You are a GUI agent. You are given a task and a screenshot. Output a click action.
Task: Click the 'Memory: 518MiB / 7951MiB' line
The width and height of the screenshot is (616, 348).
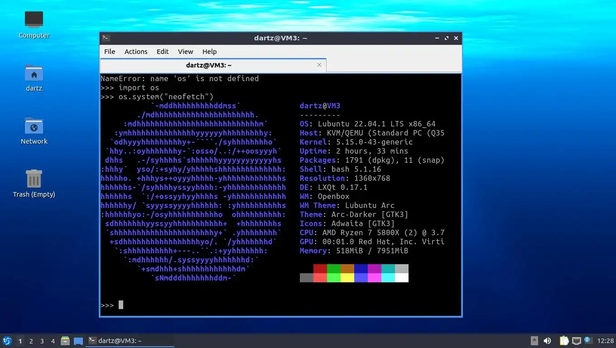pyautogui.click(x=354, y=251)
